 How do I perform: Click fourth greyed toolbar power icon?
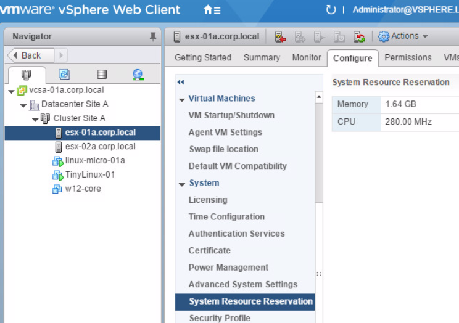click(x=339, y=37)
